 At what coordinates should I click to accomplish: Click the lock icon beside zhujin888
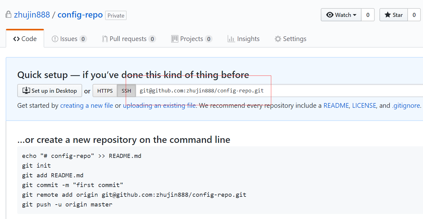pos(8,15)
